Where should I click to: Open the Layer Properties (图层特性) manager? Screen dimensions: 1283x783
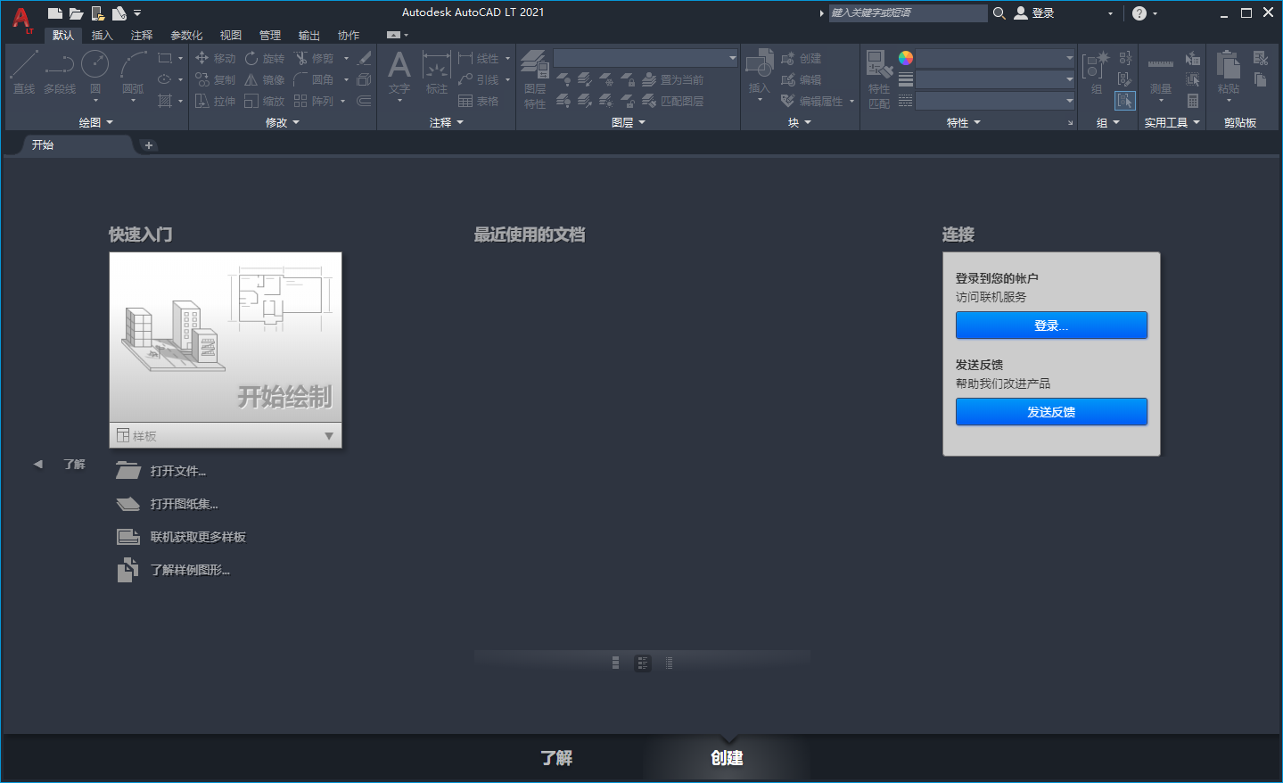(x=535, y=78)
